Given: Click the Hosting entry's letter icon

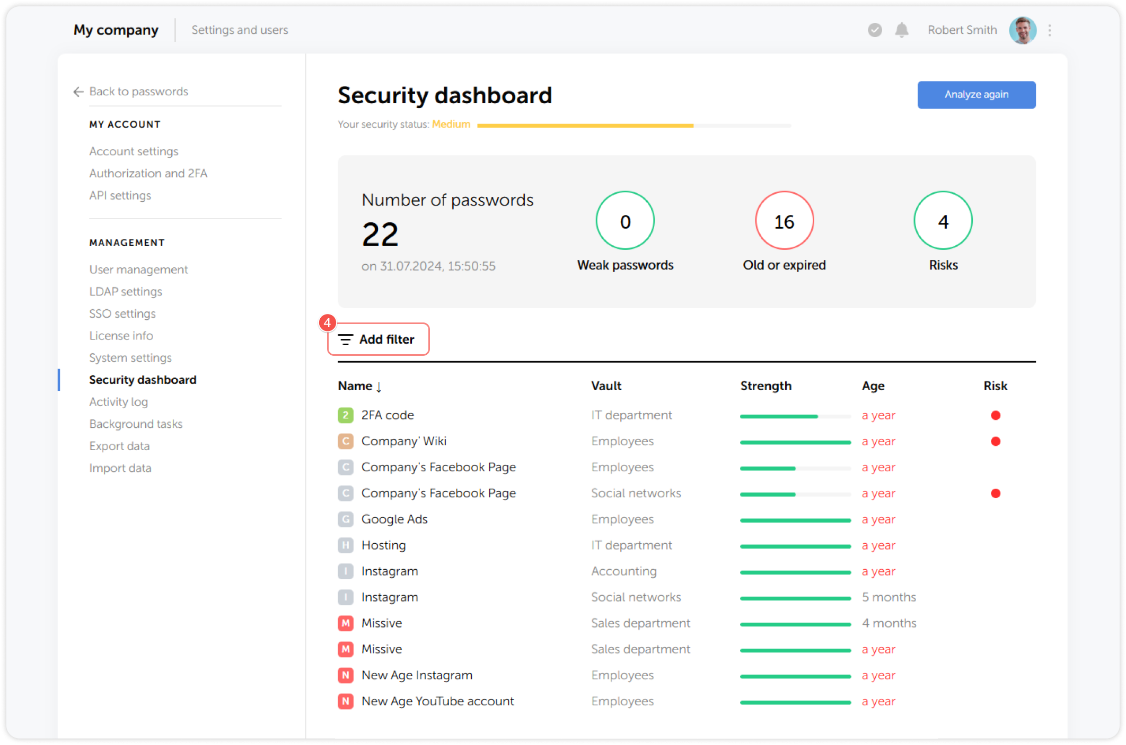Looking at the screenshot, I should pos(345,545).
